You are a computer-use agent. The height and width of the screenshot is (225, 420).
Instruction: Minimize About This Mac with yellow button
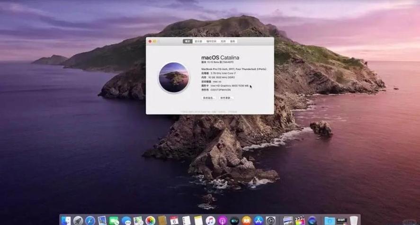coord(154,41)
